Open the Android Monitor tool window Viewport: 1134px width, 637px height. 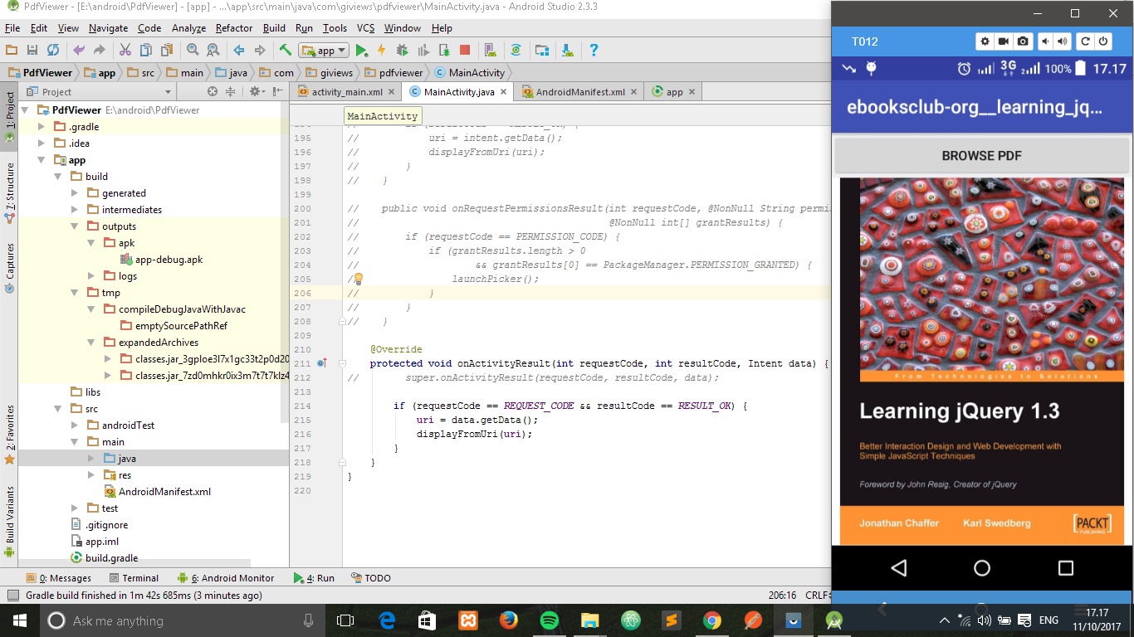[226, 578]
